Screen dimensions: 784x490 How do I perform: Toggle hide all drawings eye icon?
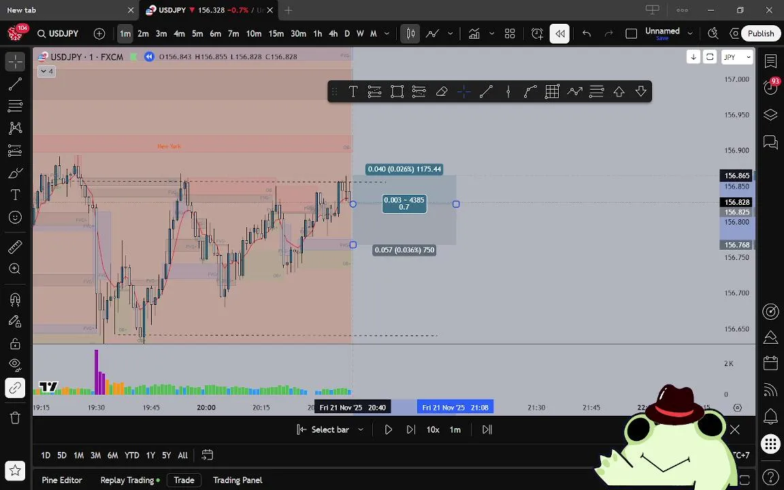(15, 365)
